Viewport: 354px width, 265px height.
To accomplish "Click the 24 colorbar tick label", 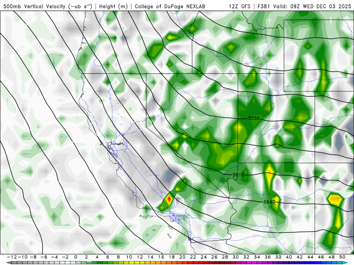I will point(204,257).
